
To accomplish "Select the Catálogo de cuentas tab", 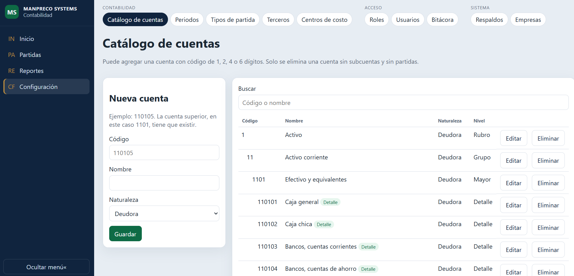I will point(135,20).
